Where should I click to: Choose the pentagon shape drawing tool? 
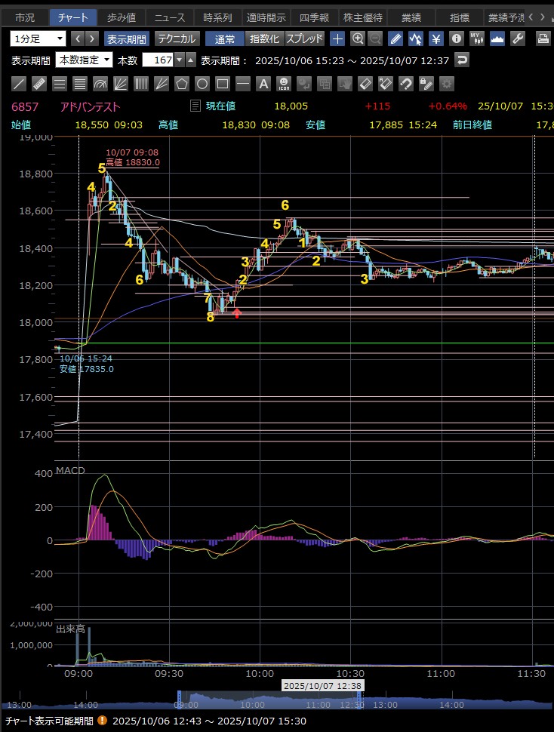[182, 84]
